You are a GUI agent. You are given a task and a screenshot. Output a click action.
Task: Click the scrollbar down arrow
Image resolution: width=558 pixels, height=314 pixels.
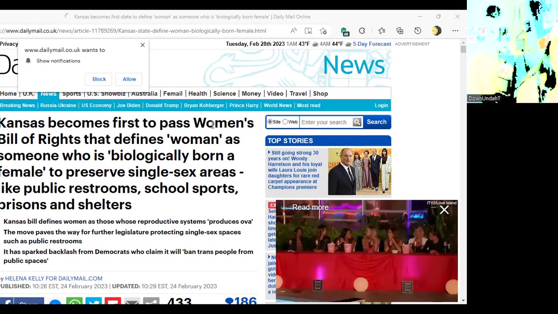tap(463, 300)
